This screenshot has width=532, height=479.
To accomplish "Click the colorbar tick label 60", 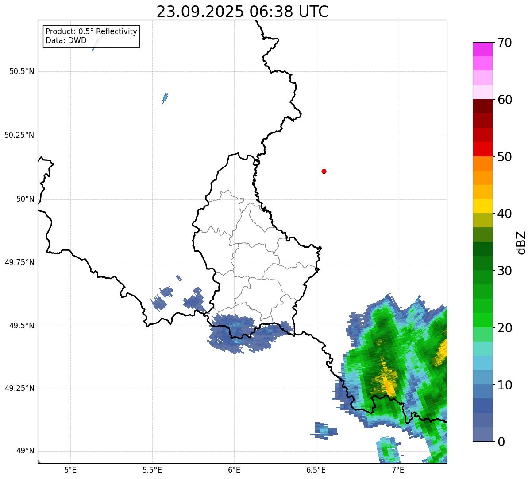I will 505,100.
